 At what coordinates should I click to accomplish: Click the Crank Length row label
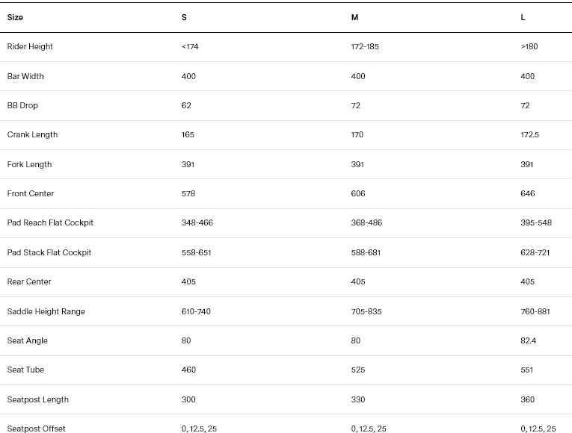pyautogui.click(x=32, y=135)
